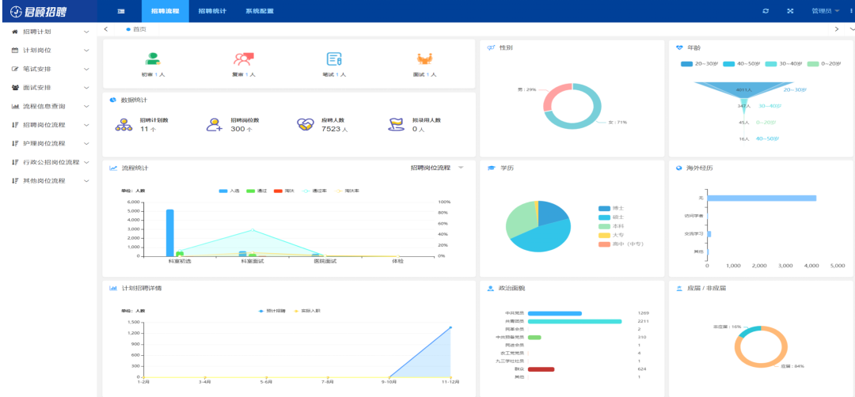
Task: Click the 复审 red people icon
Action: pos(243,59)
